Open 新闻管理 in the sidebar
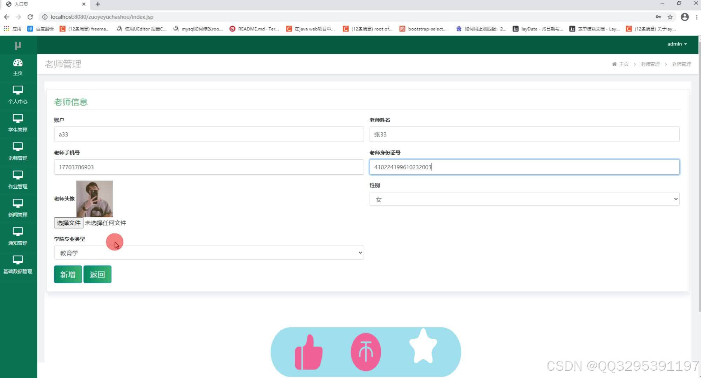This screenshot has height=378, width=701. point(18,208)
